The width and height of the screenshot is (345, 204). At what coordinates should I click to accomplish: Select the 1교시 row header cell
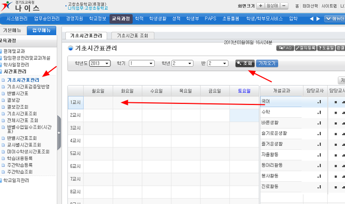pos(75,103)
